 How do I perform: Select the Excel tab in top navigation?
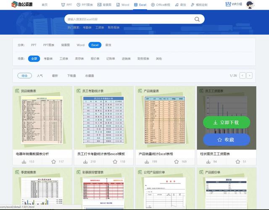click(140, 5)
